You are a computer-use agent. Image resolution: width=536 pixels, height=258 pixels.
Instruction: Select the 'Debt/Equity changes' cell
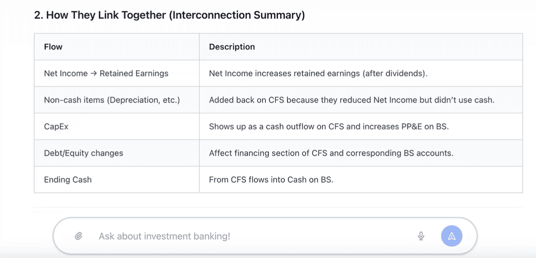pyautogui.click(x=83, y=153)
